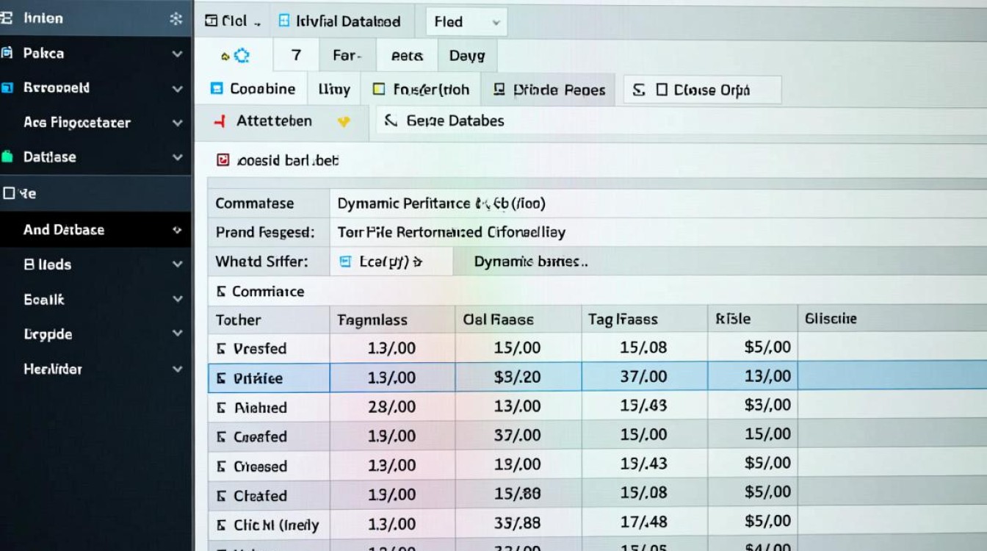Select the blue Brroreld sidebar icon
Image resolution: width=987 pixels, height=551 pixels.
tap(7, 87)
